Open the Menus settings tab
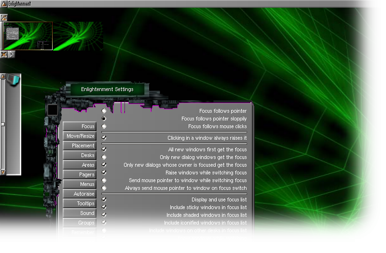 point(80,184)
